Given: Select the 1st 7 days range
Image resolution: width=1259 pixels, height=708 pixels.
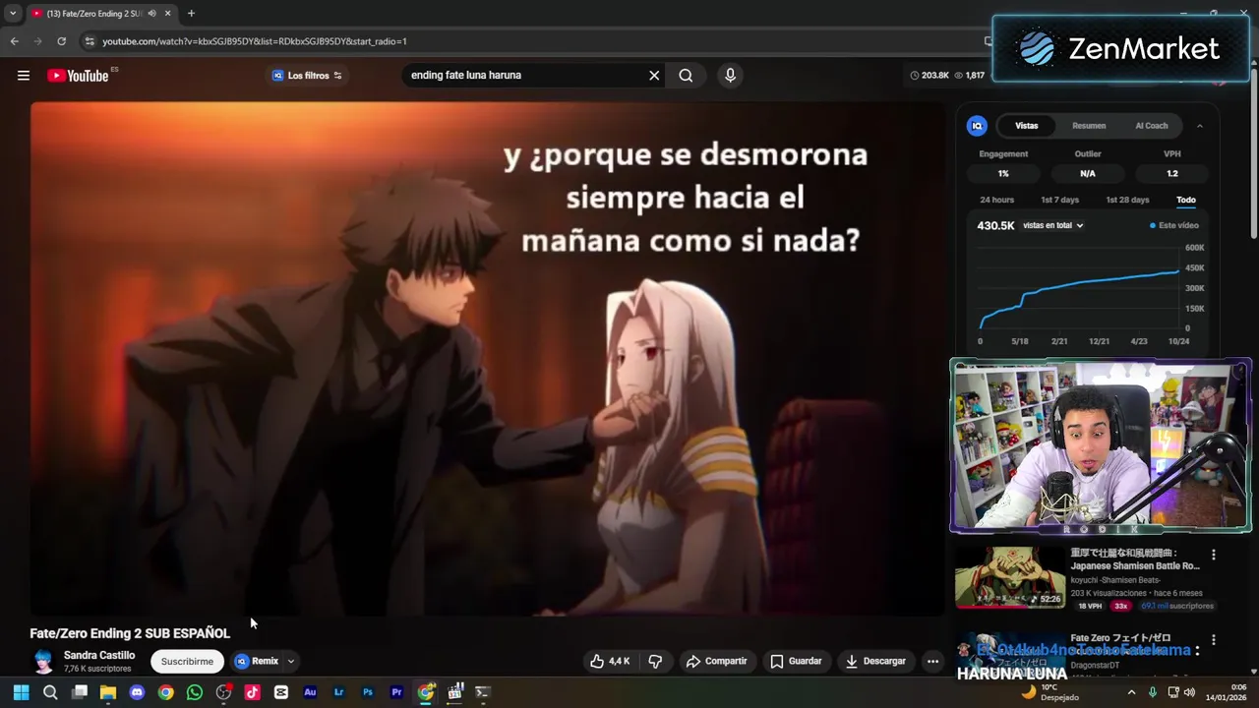Looking at the screenshot, I should point(1059,200).
